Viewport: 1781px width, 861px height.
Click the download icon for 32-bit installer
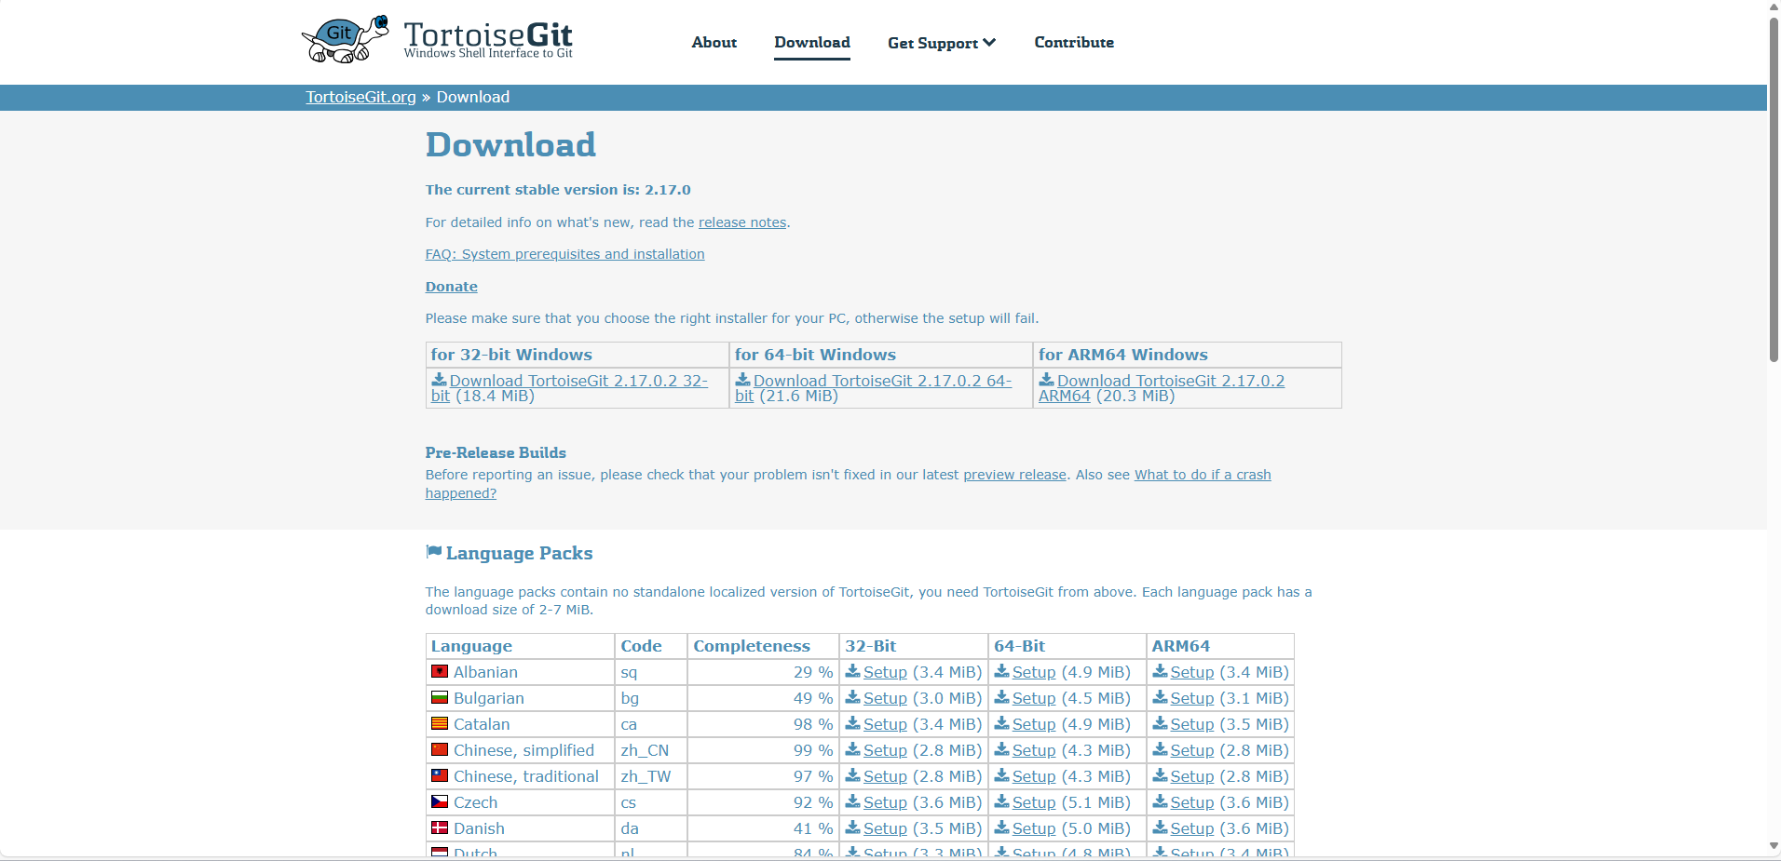click(x=439, y=380)
